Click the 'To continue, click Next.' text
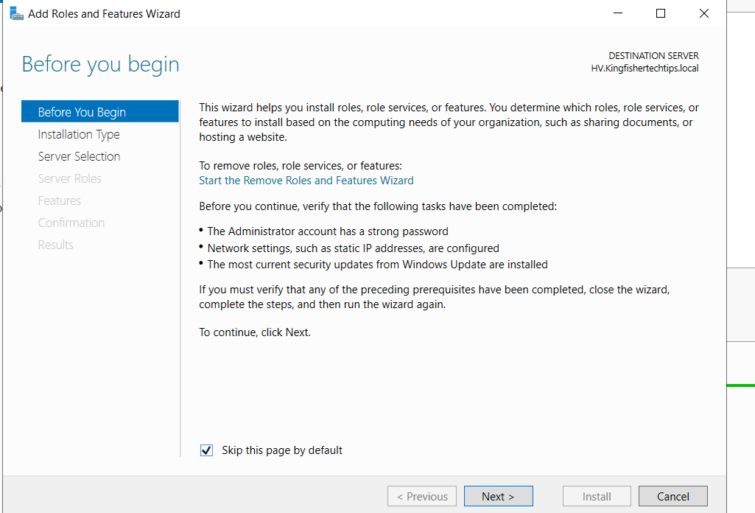The height and width of the screenshot is (513, 755). 255,332
